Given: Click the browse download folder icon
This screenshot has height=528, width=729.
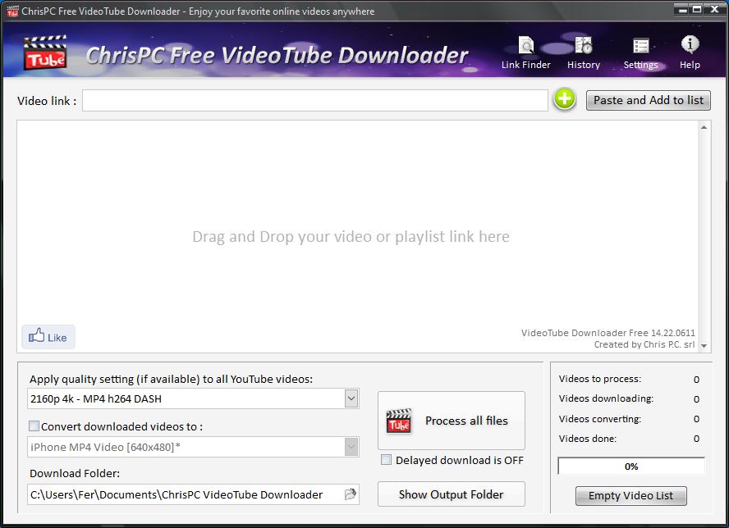Looking at the screenshot, I should pyautogui.click(x=350, y=494).
